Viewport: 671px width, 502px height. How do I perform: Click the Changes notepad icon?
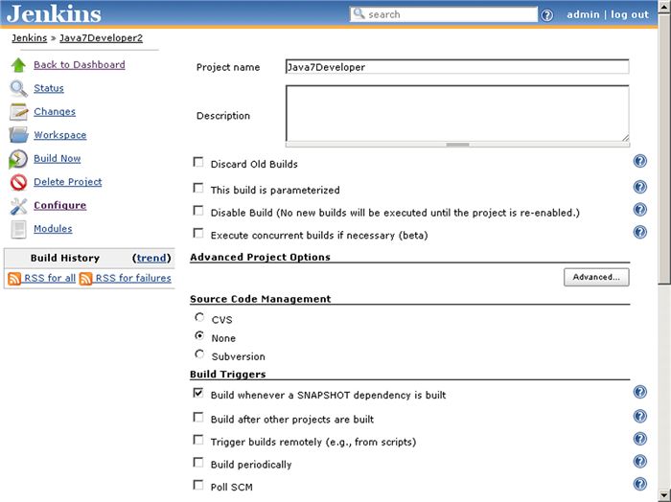click(18, 112)
